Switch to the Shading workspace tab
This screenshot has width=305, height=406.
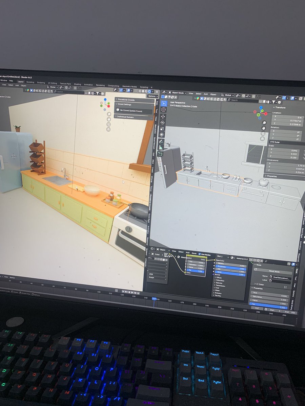click(x=77, y=84)
